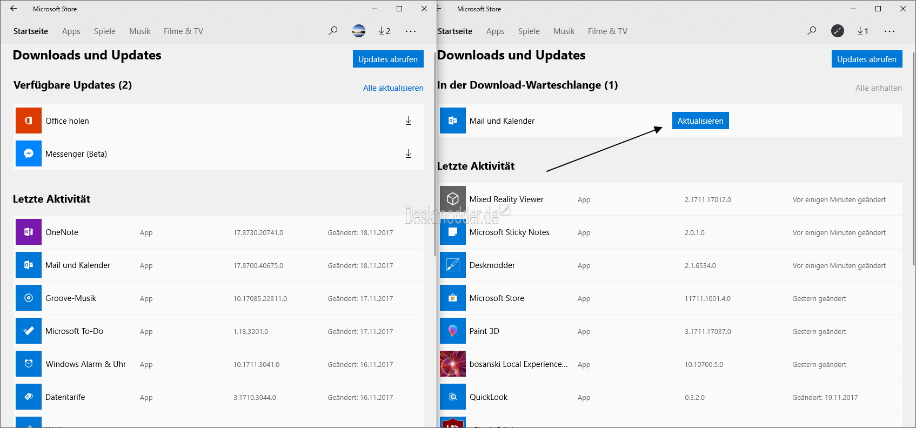916x428 pixels.
Task: Click the Microsoft To-Do app icon
Action: (x=29, y=331)
